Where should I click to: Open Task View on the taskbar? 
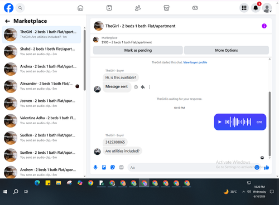26,192
